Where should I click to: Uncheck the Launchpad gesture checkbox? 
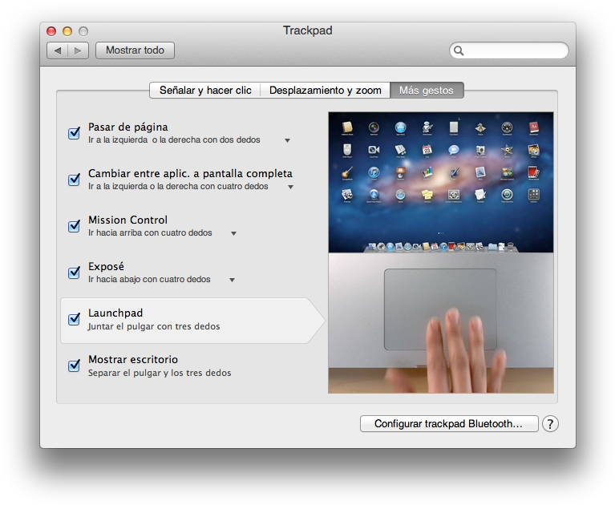click(75, 319)
